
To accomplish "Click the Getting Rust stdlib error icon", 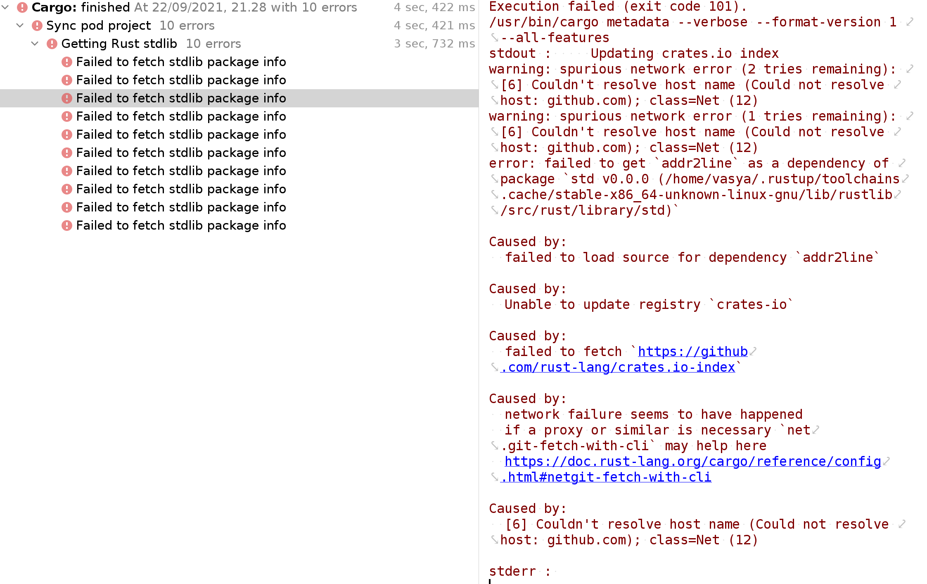I will [x=52, y=44].
